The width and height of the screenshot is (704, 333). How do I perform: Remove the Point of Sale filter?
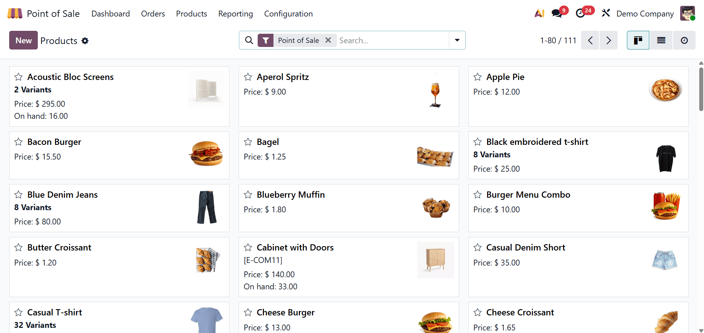tap(328, 40)
